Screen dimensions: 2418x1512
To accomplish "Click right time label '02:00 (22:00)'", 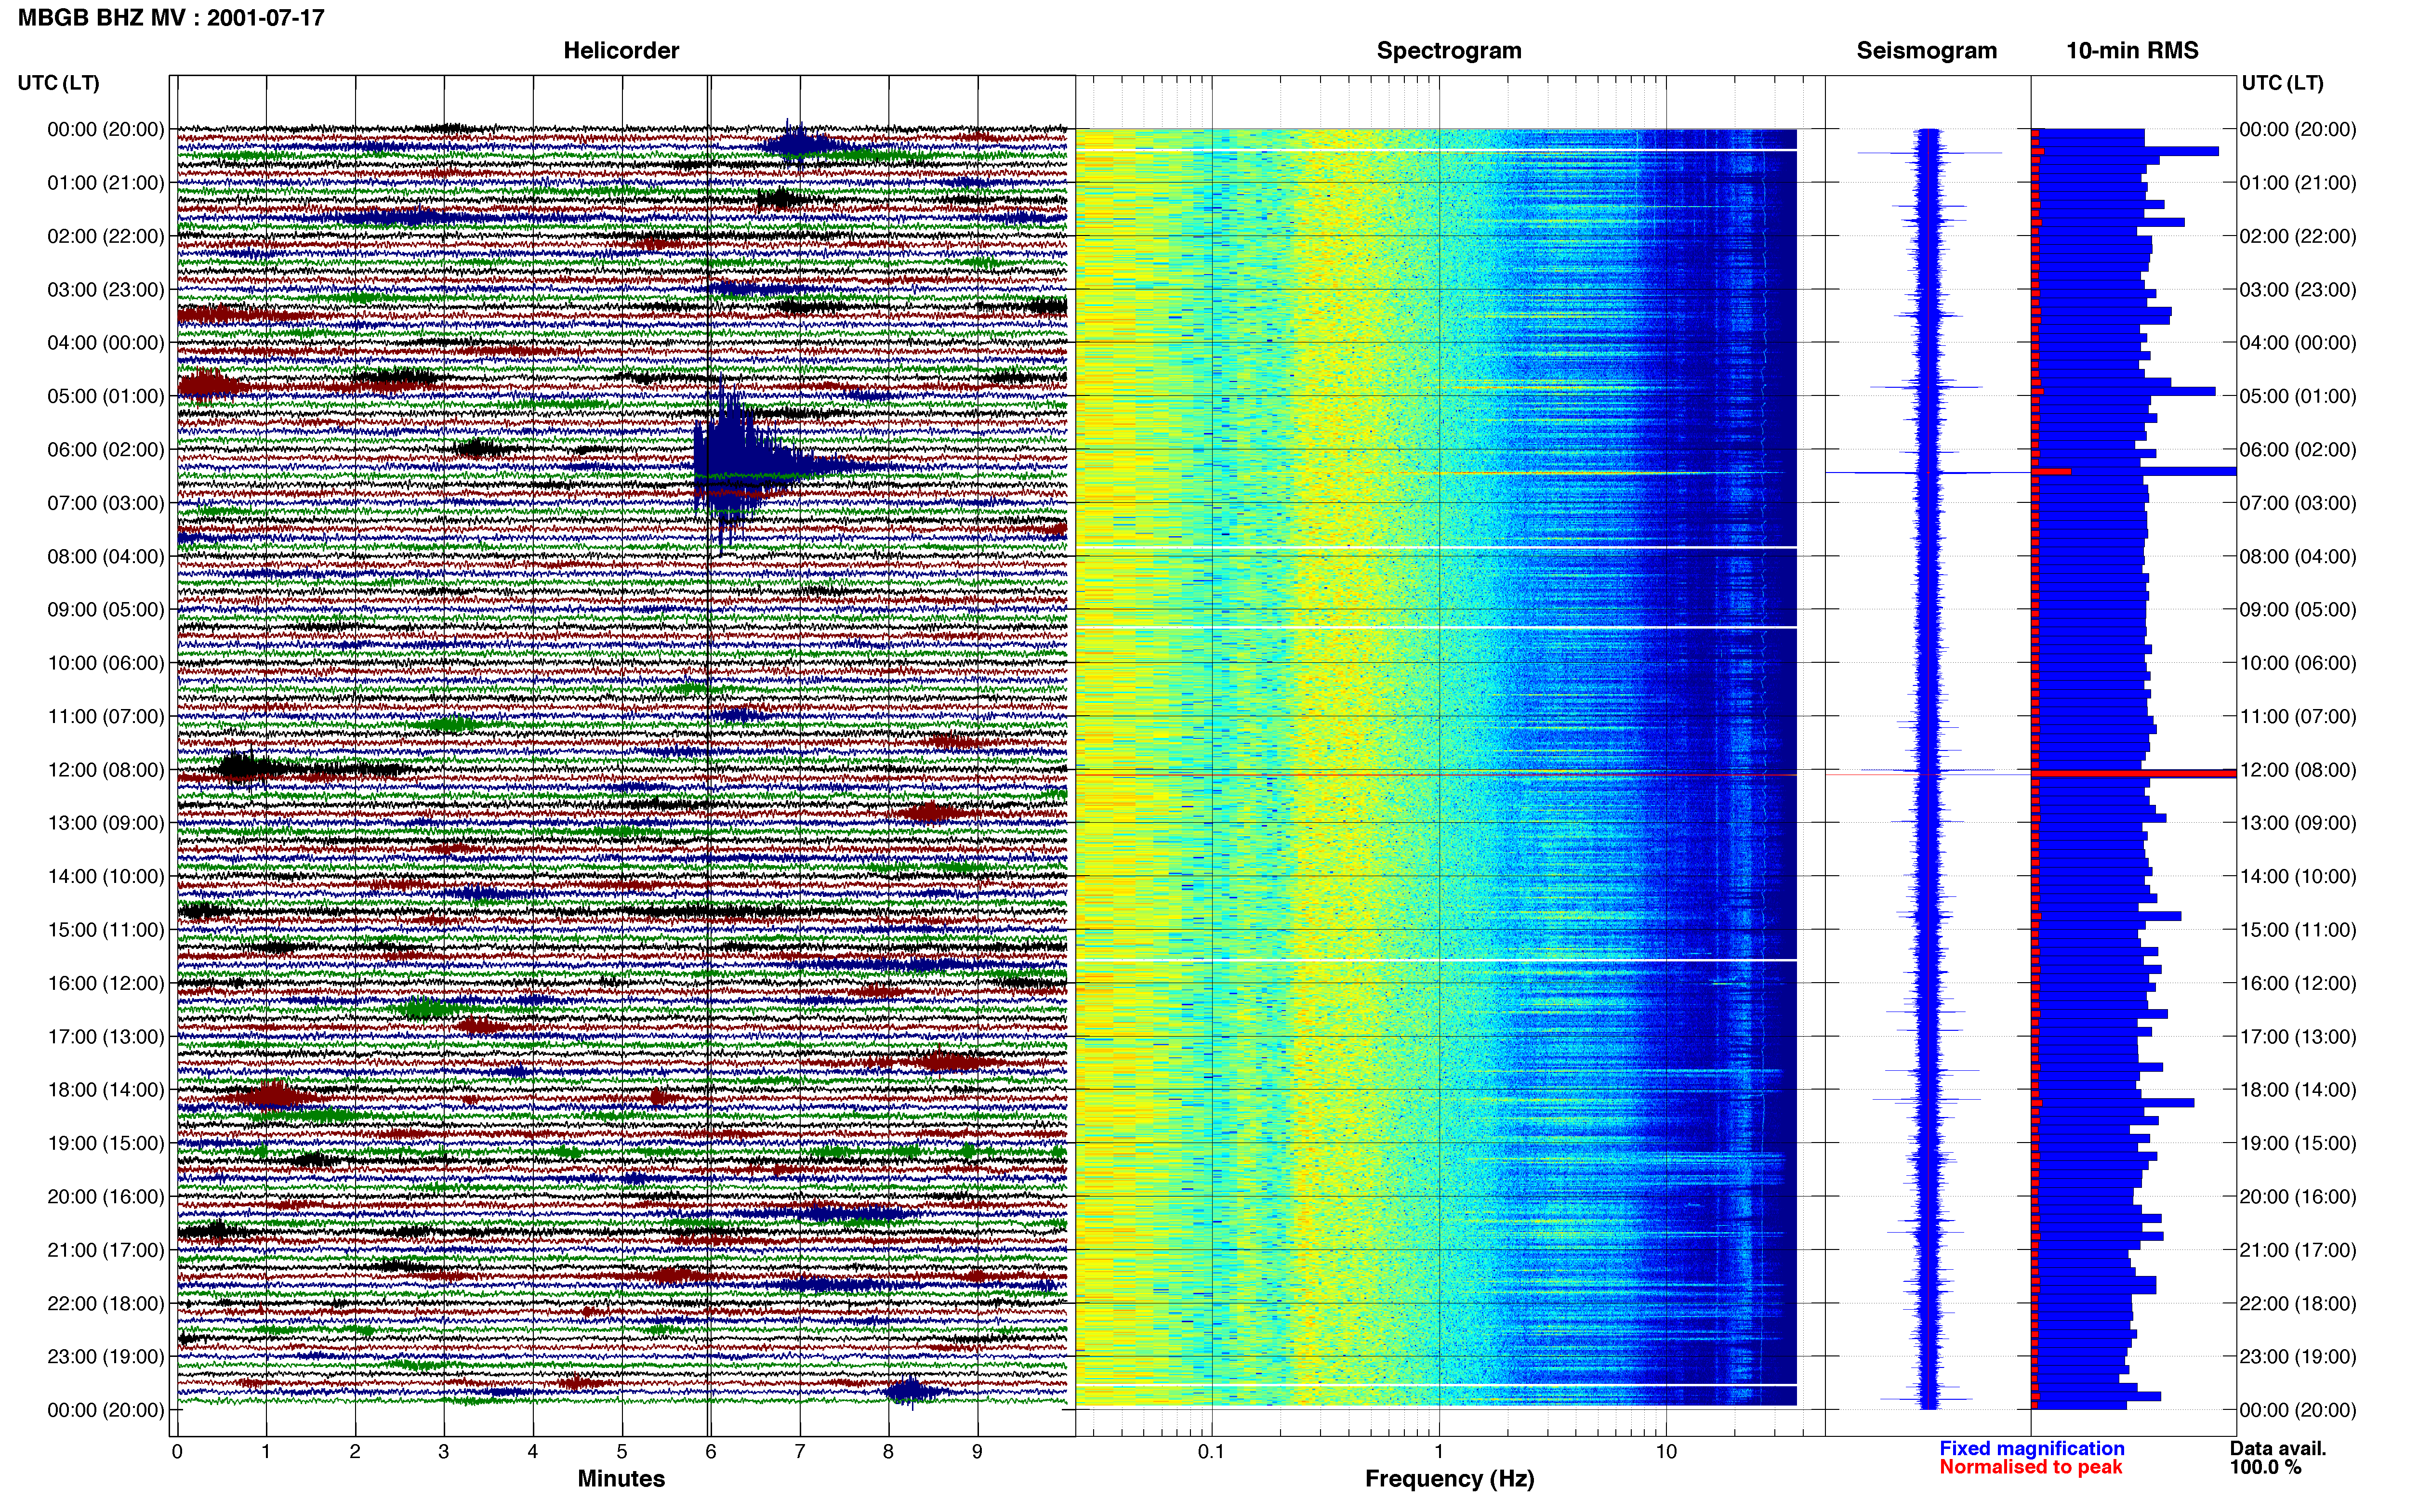I will point(2298,236).
